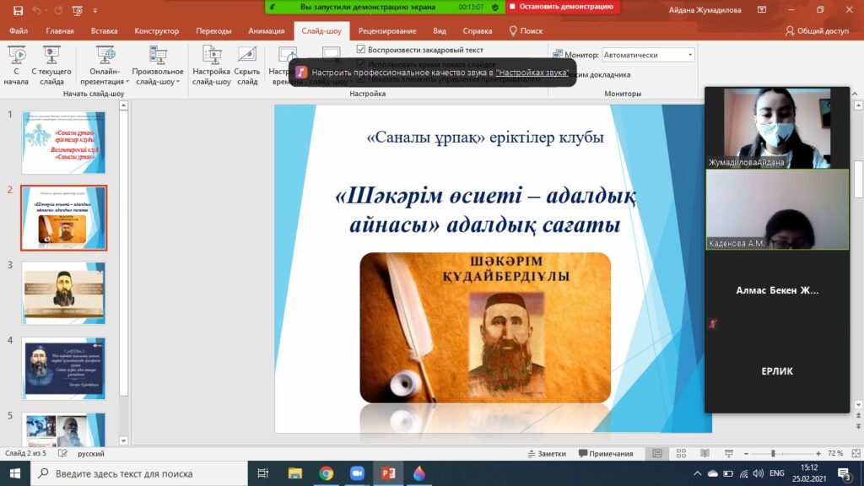
Task: Click start-from-beginning icon in quick access toolbar
Action: (x=77, y=10)
